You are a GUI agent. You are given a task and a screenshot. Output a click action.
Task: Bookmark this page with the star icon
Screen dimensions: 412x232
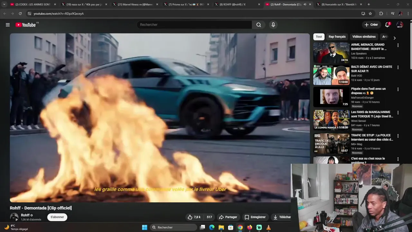tap(370, 14)
